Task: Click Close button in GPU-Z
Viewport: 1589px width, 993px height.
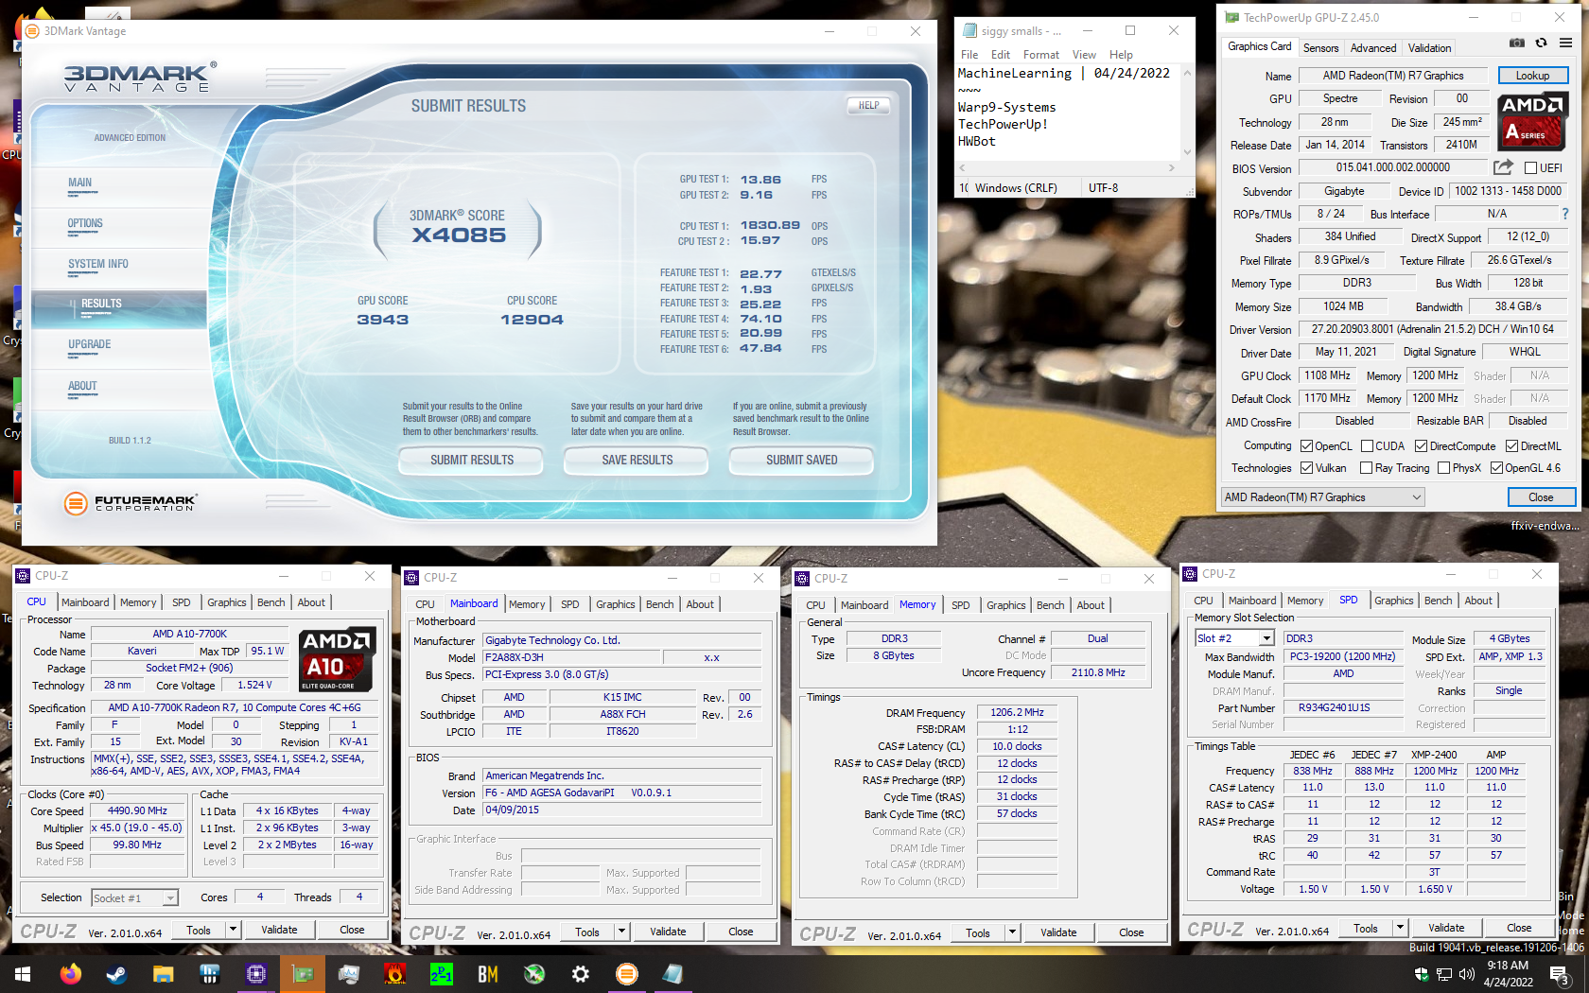Action: [x=1541, y=497]
